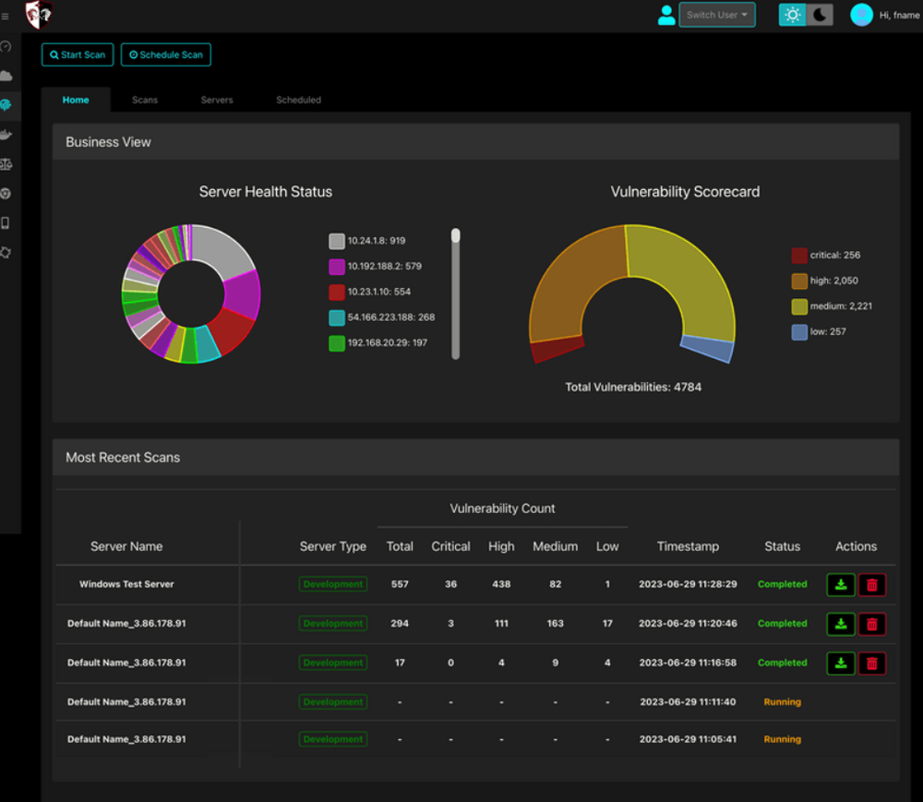Open the mobile phone sidebar icon
The height and width of the screenshot is (802, 923).
(6, 223)
